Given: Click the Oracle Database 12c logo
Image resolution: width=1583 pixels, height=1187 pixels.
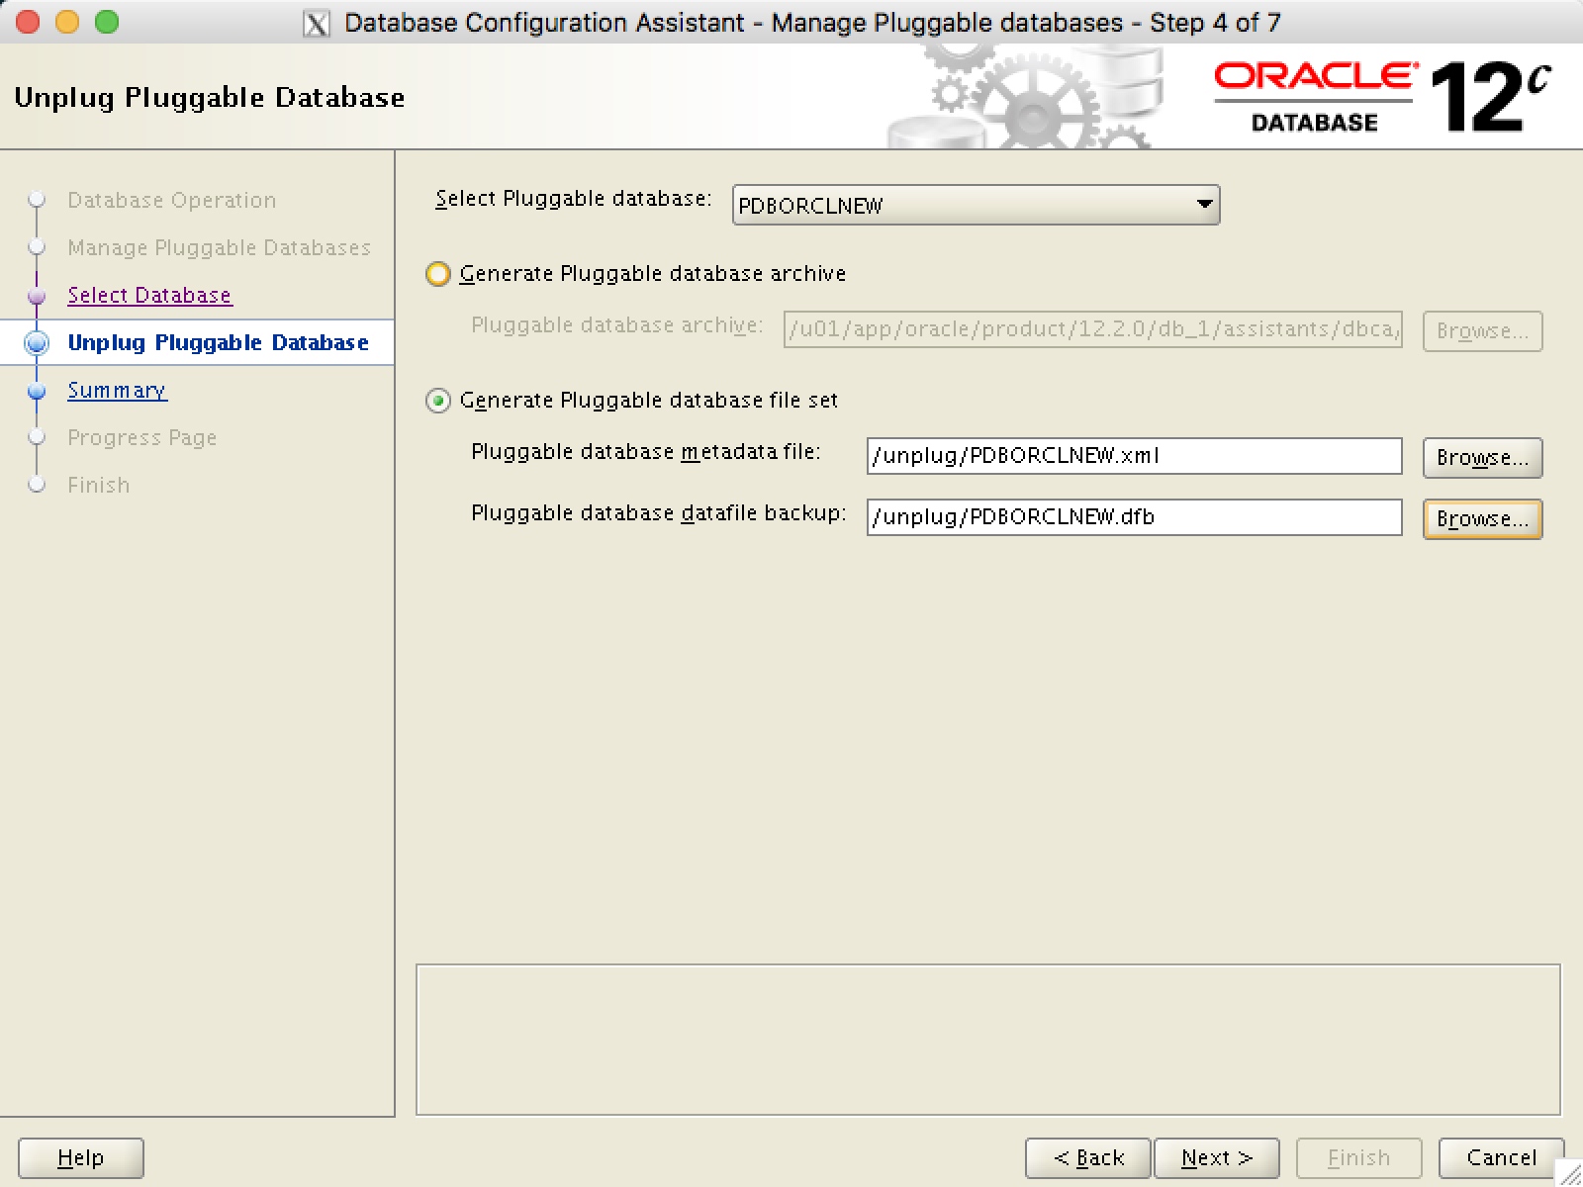Looking at the screenshot, I should [x=1375, y=94].
